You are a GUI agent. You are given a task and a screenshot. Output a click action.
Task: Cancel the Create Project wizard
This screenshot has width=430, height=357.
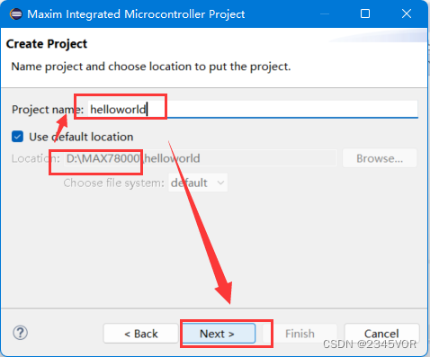(x=381, y=334)
